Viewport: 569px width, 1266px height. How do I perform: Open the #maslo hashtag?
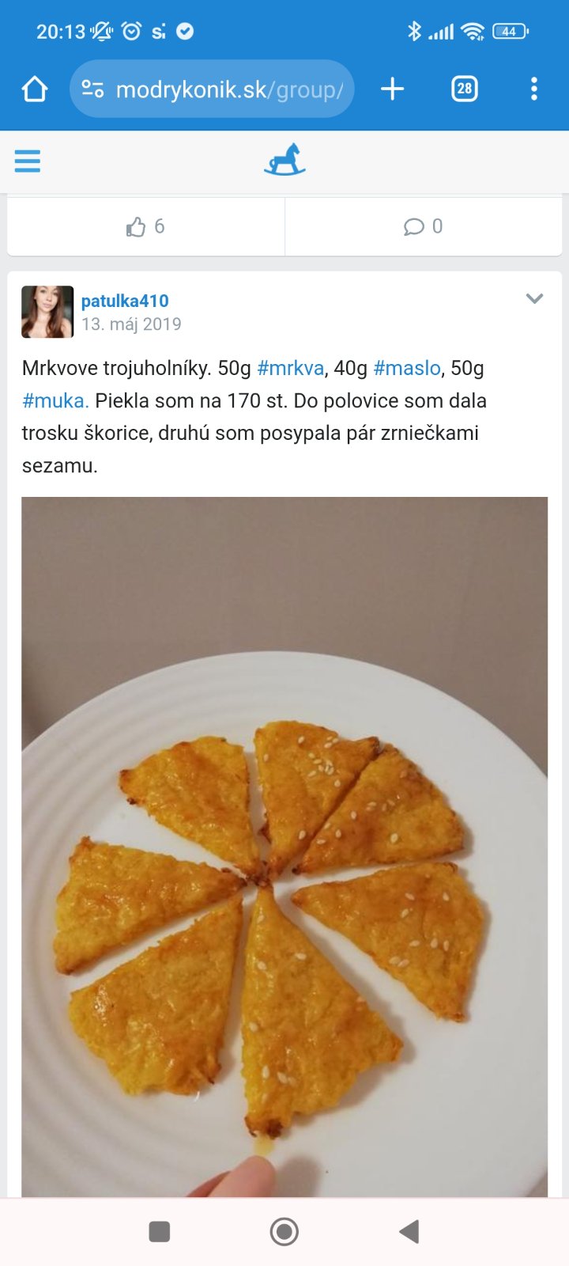click(407, 368)
